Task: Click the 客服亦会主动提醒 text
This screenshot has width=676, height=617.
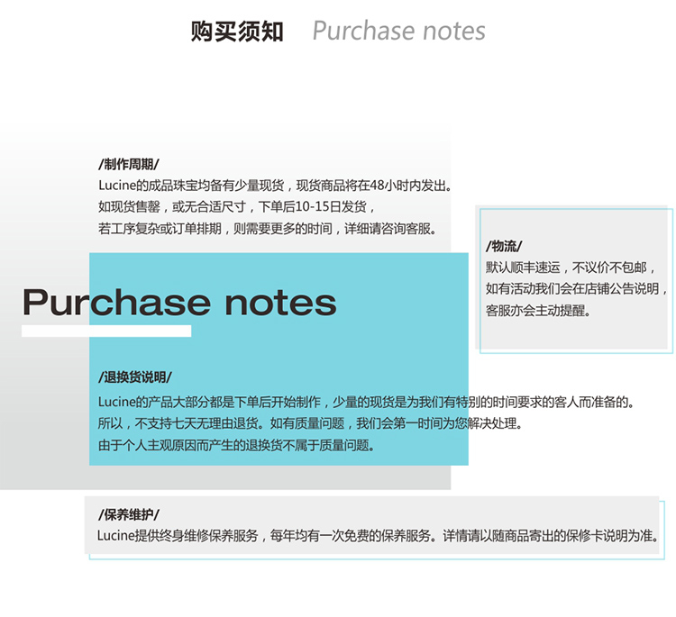Action: [536, 311]
